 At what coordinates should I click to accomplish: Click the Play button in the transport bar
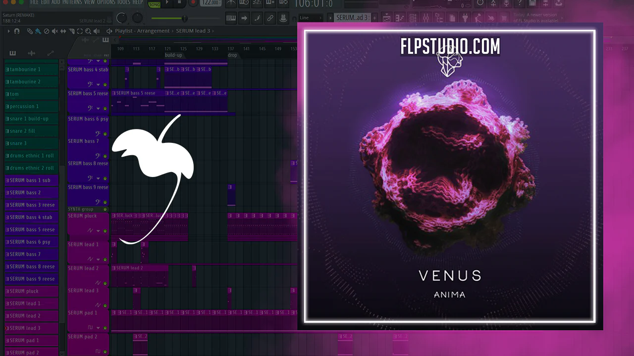[x=168, y=3]
